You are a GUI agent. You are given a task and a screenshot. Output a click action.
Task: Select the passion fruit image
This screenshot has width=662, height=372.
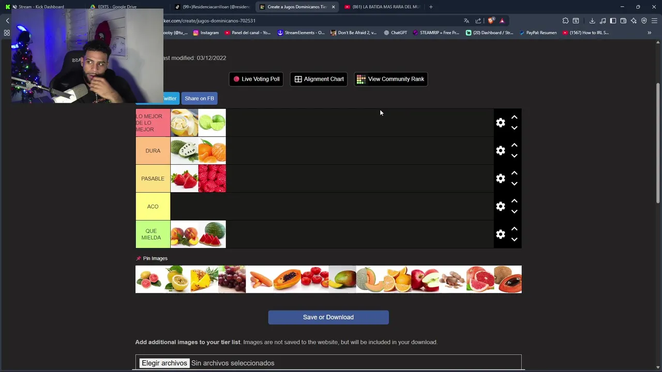tap(177, 279)
